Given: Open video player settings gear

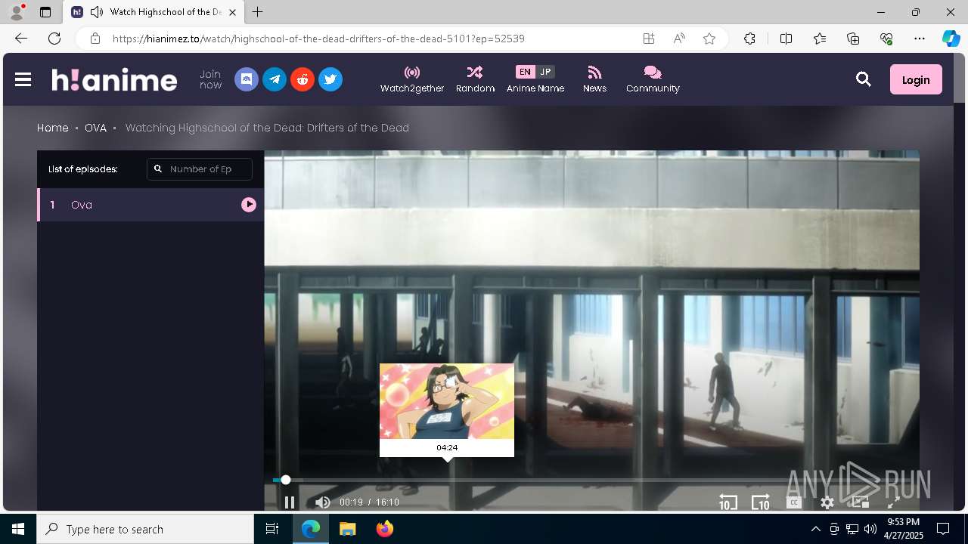Looking at the screenshot, I should click(x=827, y=502).
